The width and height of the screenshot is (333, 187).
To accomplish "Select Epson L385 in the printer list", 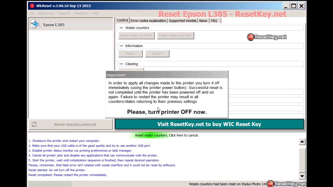I will pos(71,25).
